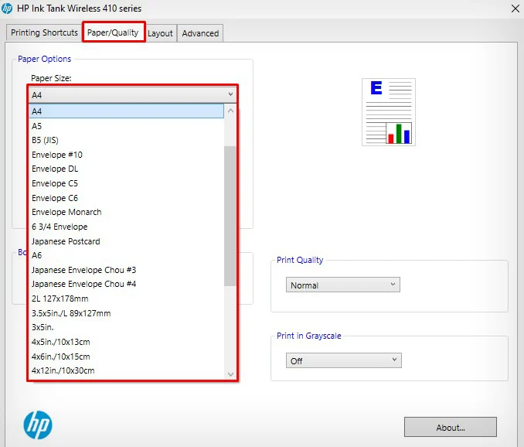This screenshot has width=524, height=447.
Task: Select B5 (JIS) paper size option
Action: pyautogui.click(x=126, y=140)
